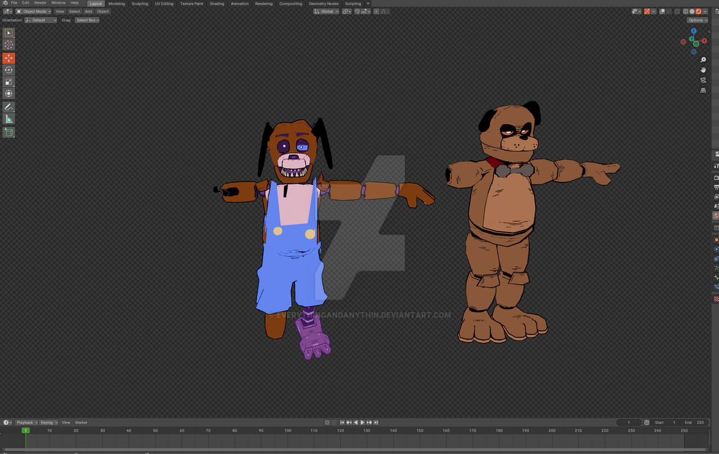Open the Options dropdown
This screenshot has width=719, height=454.
[697, 20]
